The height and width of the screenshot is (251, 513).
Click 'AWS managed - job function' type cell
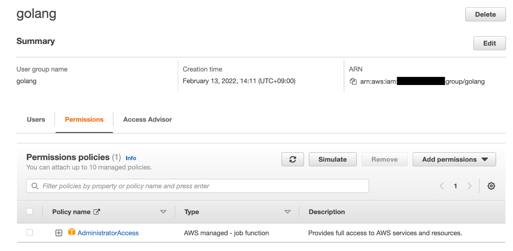point(226,233)
